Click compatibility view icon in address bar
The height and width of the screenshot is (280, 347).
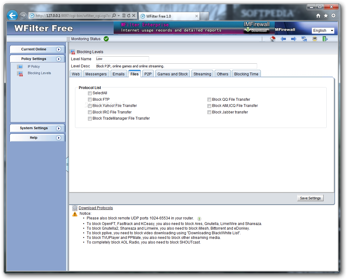pyautogui.click(x=124, y=15)
